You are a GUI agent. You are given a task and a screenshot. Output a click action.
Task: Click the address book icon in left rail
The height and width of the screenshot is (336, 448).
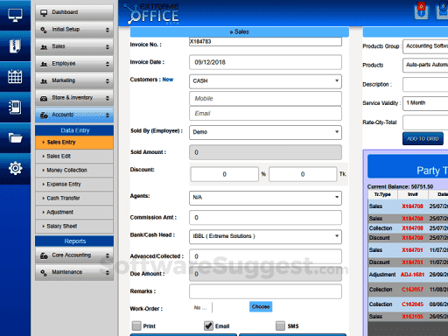(x=15, y=108)
